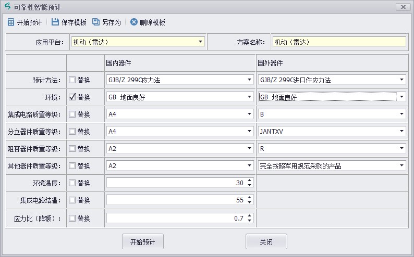Open the JANTXV quality level dropdown
The width and height of the screenshot is (414, 257).
(402, 132)
